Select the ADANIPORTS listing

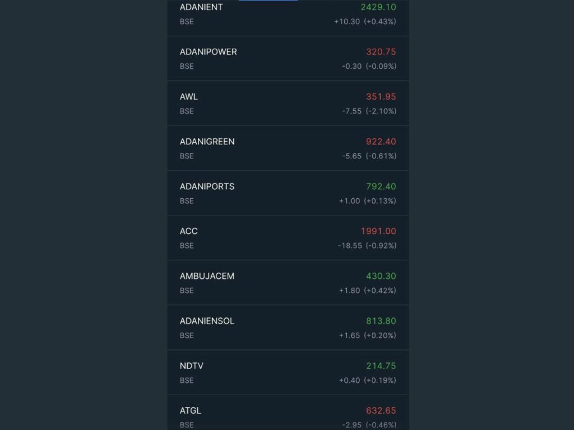288,193
